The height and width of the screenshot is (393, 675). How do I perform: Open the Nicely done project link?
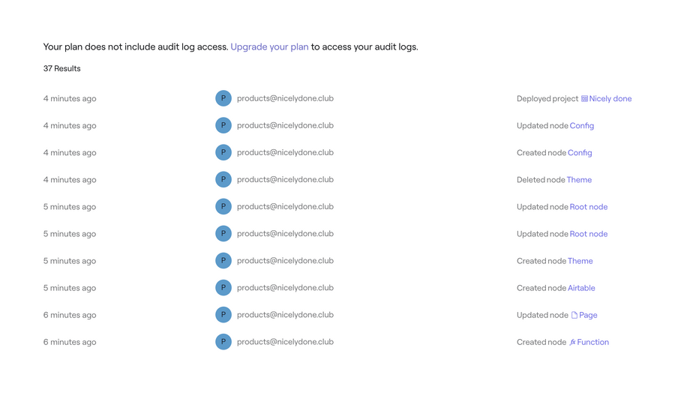coord(610,99)
